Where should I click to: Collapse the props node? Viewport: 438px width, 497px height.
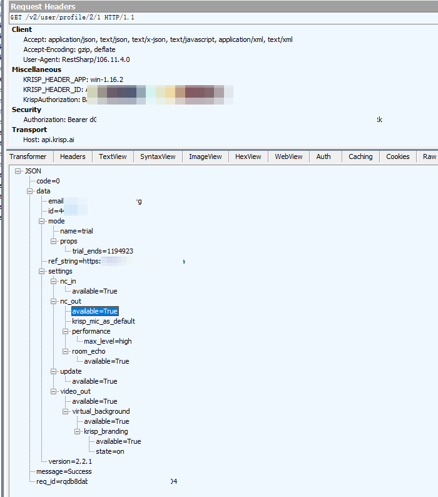(54, 241)
